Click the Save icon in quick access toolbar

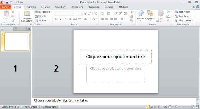click(x=7, y=2)
